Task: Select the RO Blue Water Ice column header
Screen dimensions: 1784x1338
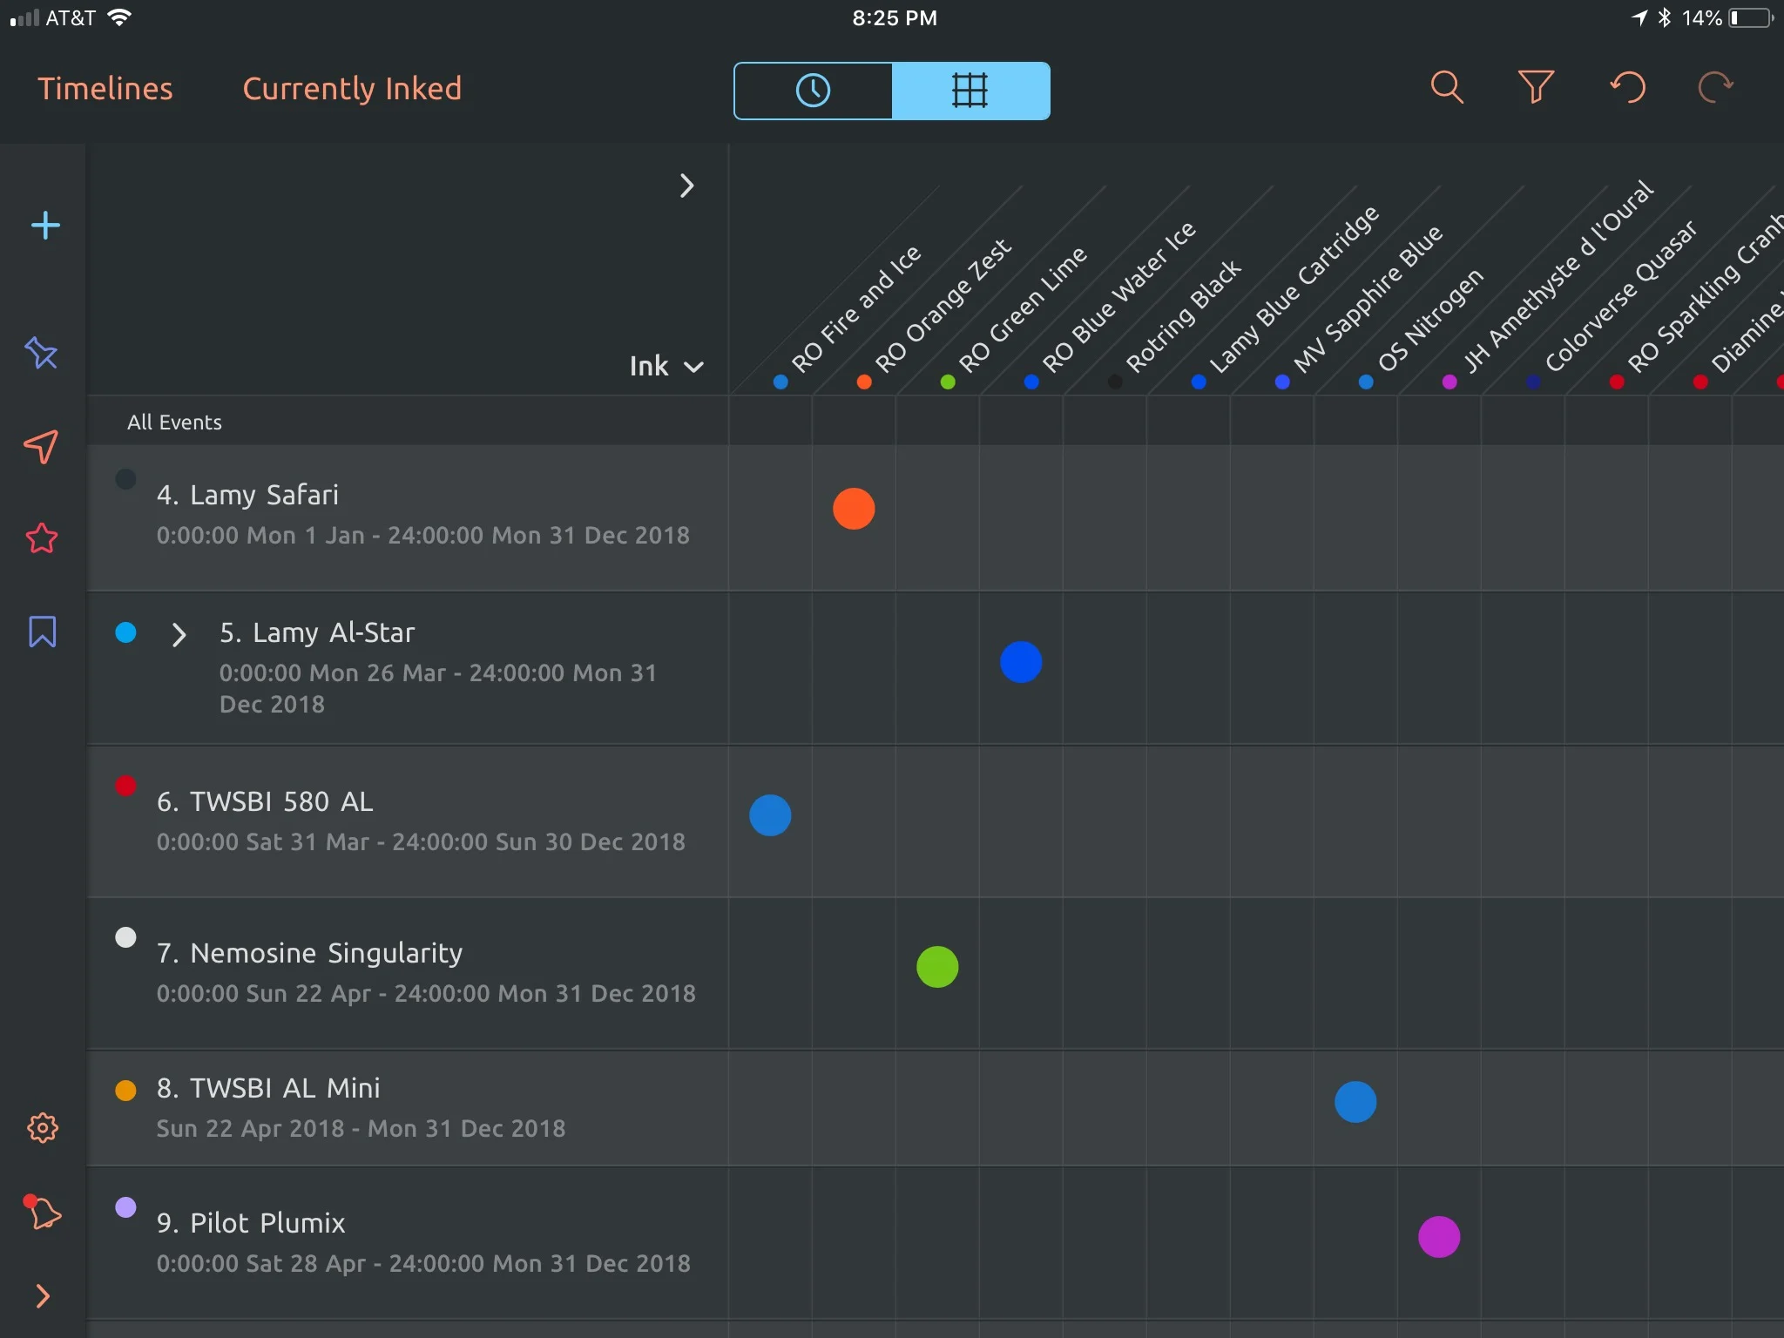Action: 1118,298
